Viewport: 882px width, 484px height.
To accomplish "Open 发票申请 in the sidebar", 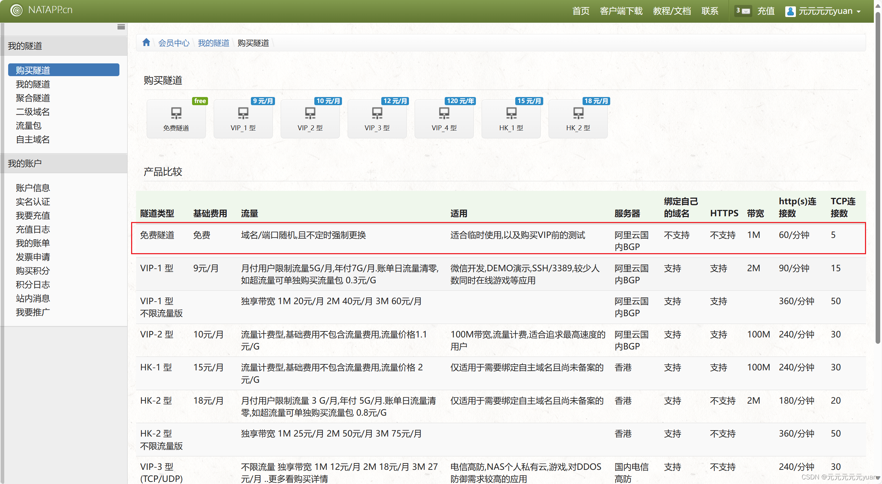I will [33, 257].
